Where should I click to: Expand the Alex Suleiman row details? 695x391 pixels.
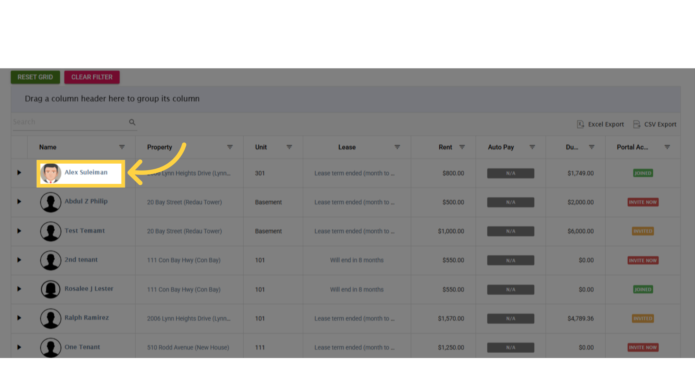click(19, 173)
